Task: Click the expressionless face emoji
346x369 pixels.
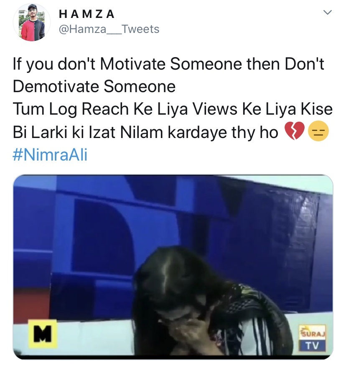Action: click(x=318, y=131)
